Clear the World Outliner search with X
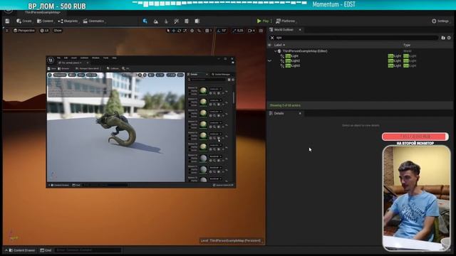Image resolution: width=456 pixels, height=256 pixels. (x=272, y=38)
